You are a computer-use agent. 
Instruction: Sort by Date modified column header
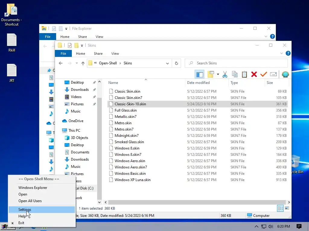point(207,83)
